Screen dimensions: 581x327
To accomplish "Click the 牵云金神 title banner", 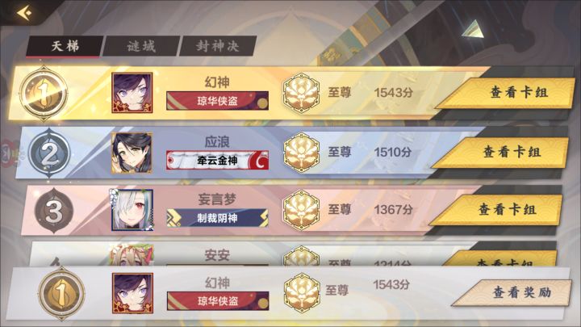I will pyautogui.click(x=218, y=160).
